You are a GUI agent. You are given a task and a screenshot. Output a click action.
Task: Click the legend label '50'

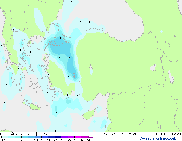pos(89,140)
